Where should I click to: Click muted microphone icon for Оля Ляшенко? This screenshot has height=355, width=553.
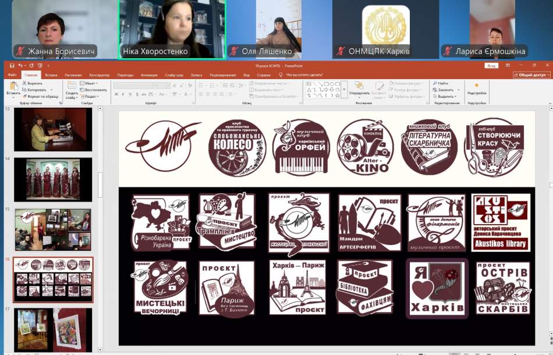point(235,51)
